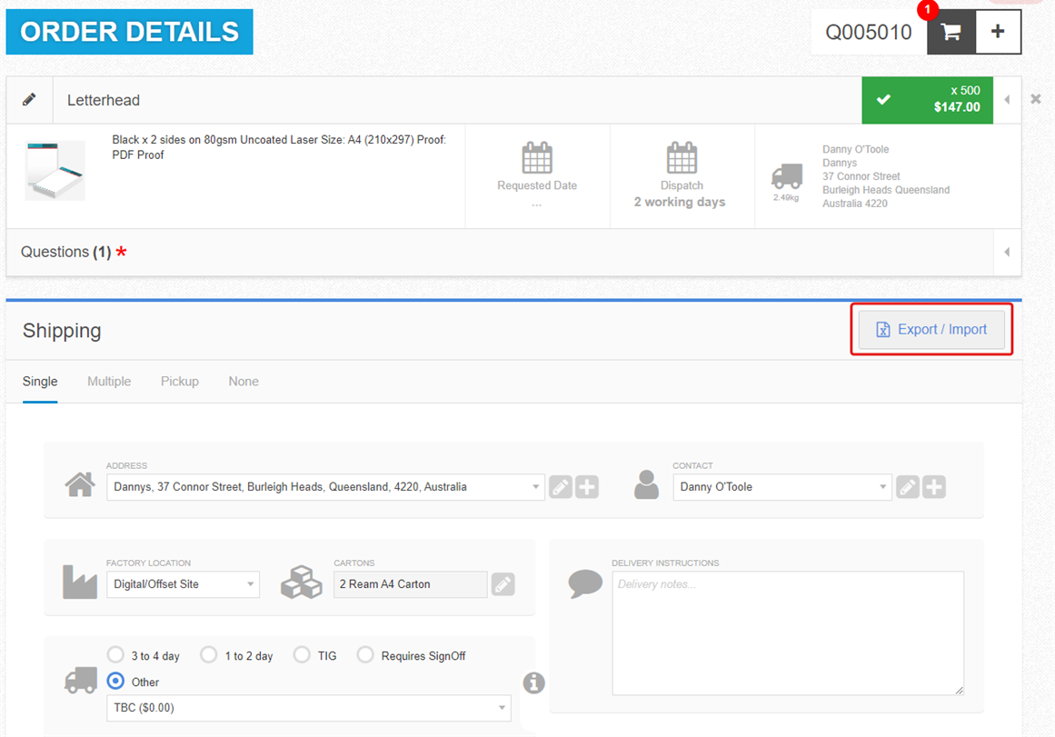Image resolution: width=1055 pixels, height=737 pixels.
Task: Select the 3 to 4 day option
Action: tap(115, 655)
